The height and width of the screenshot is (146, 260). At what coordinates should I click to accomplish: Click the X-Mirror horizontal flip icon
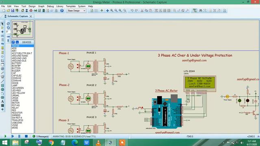[x=8, y=36]
